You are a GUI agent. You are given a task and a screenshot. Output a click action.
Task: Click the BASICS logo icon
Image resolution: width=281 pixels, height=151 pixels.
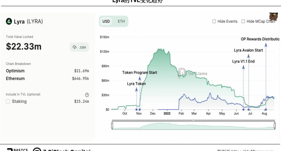coord(10,150)
